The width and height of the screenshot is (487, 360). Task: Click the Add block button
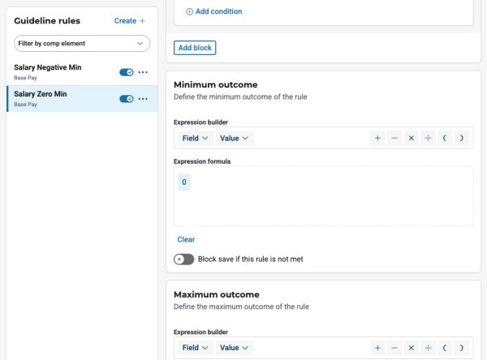point(195,48)
